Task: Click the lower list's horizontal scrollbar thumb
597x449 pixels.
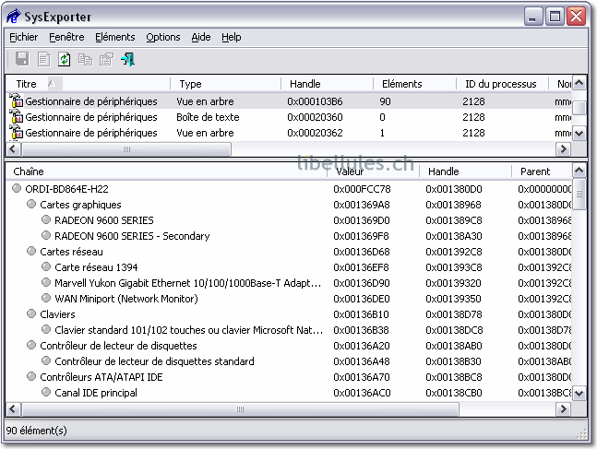Action: (240, 409)
